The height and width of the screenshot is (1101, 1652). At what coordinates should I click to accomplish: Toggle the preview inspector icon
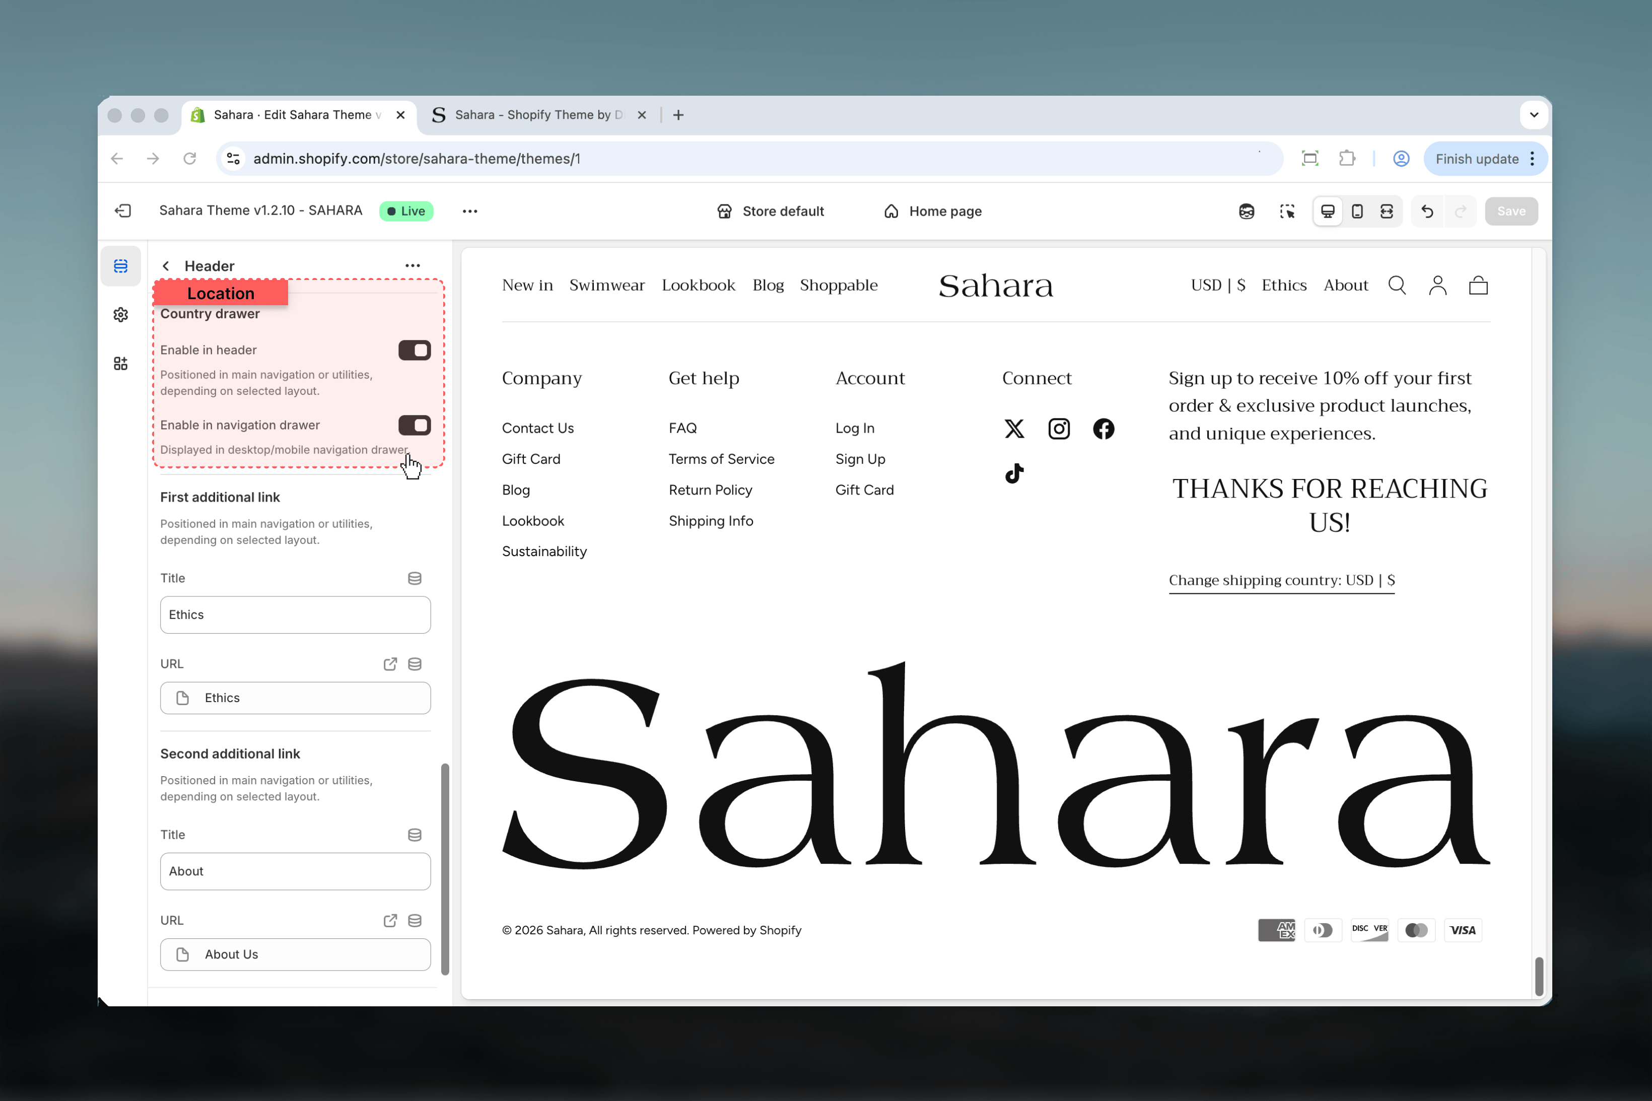(x=1287, y=212)
